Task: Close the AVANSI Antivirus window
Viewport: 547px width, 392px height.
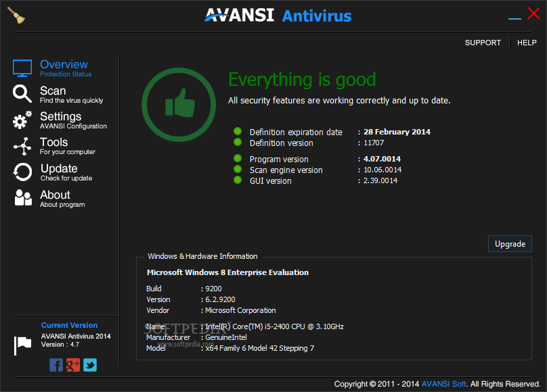Action: click(x=533, y=14)
